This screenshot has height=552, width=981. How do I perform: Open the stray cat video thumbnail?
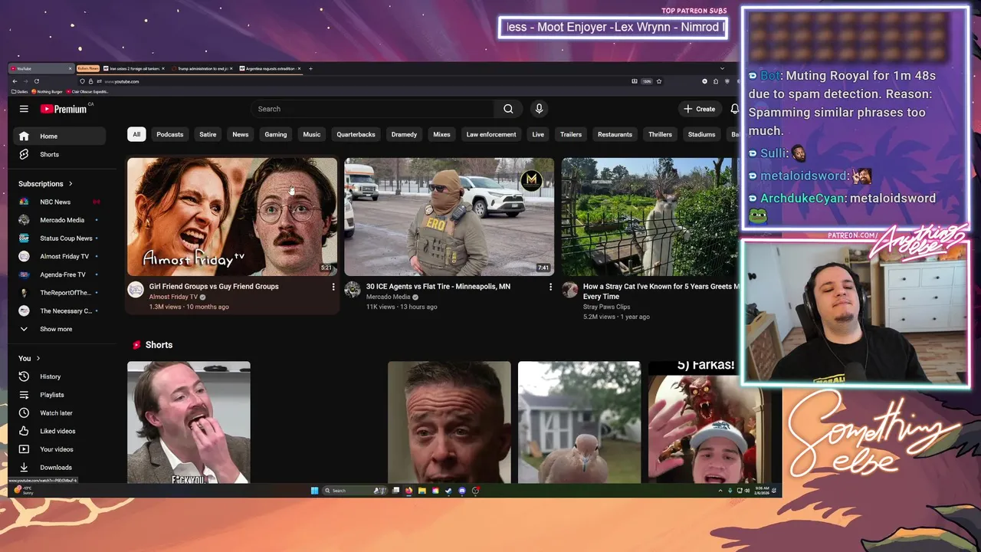(x=649, y=217)
